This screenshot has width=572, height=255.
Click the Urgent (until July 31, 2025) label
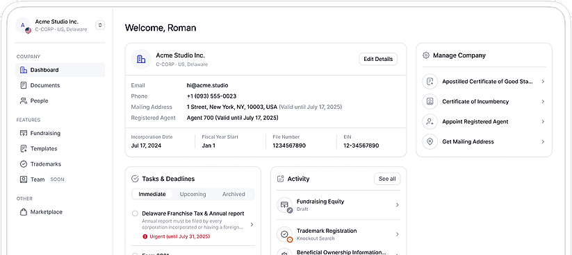[x=180, y=236]
